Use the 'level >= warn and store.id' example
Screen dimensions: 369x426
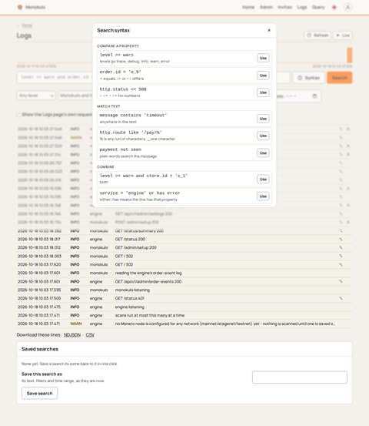point(263,179)
